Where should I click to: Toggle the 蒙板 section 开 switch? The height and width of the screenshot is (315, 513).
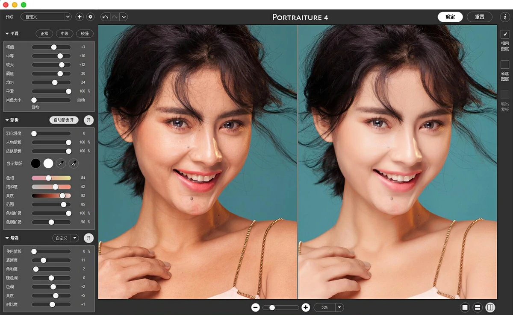[88, 120]
